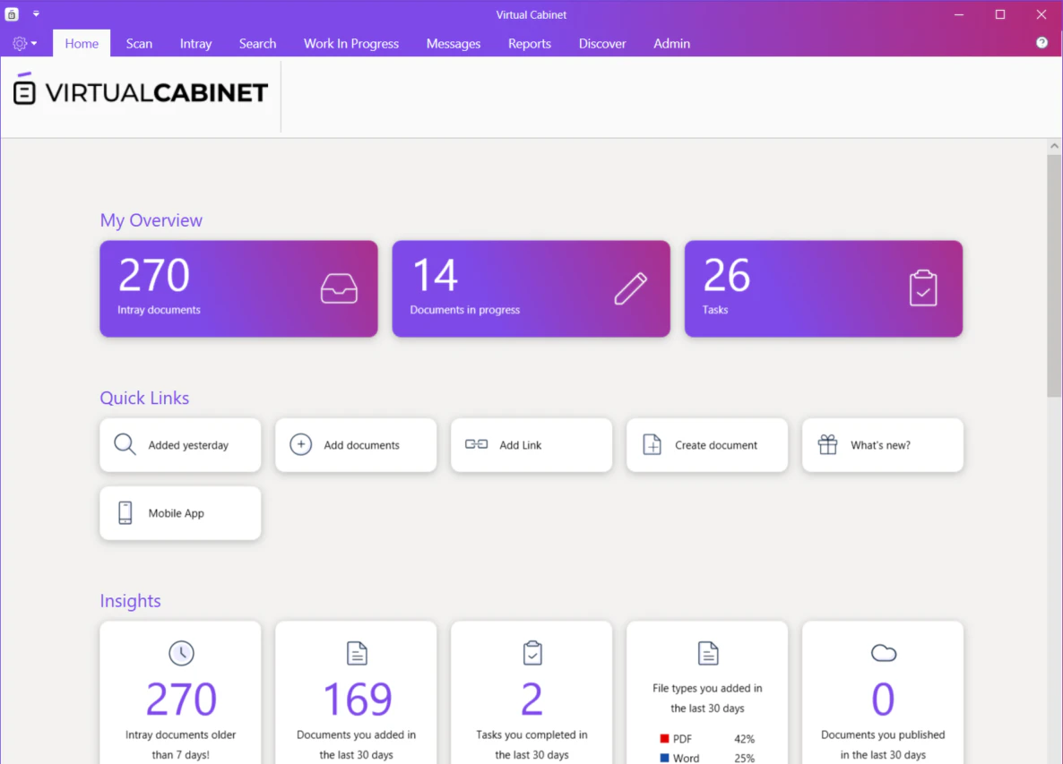Open the Intray documents overview tile
The image size is (1063, 764).
pyautogui.click(x=238, y=288)
